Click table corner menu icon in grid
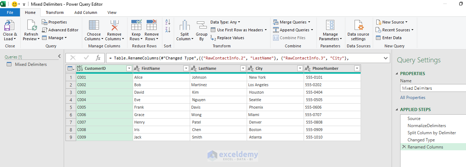Viewport: 466px width, 167px height. point(71,68)
